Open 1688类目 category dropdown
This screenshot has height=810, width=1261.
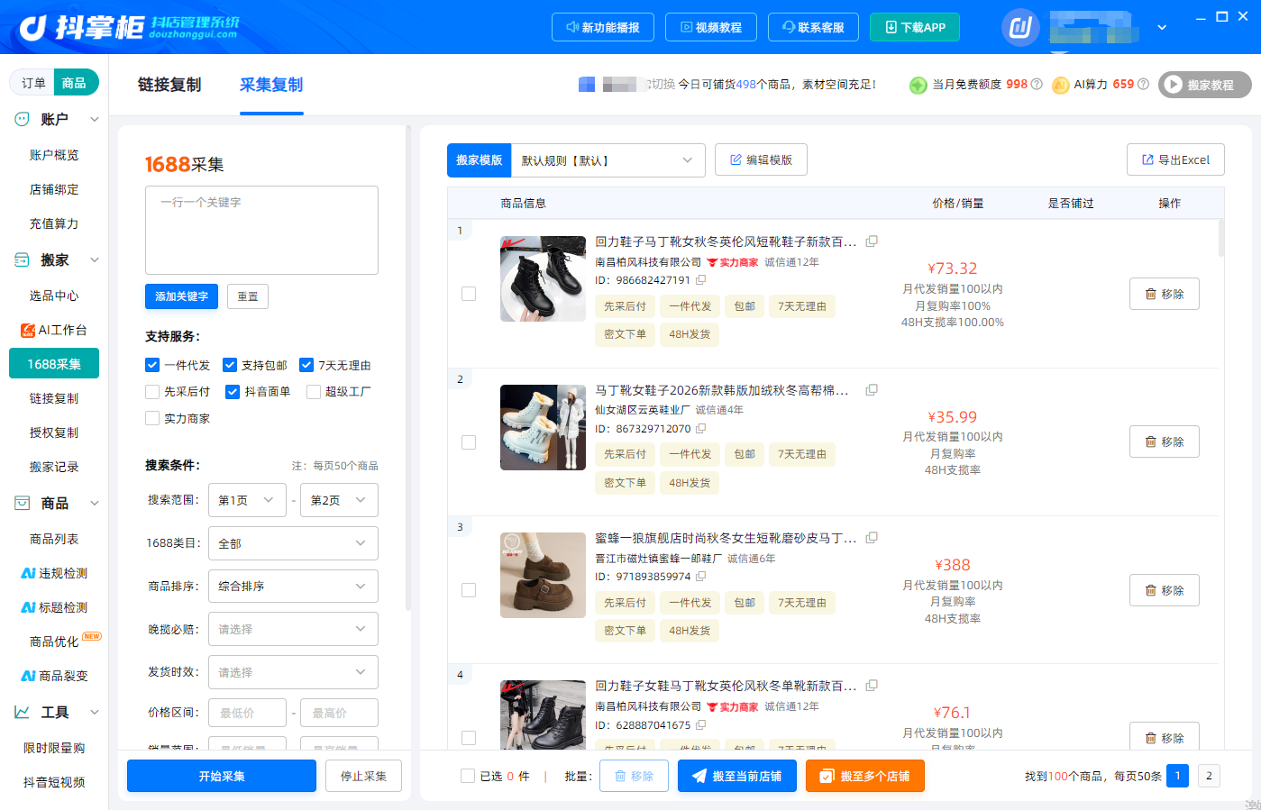tap(293, 543)
